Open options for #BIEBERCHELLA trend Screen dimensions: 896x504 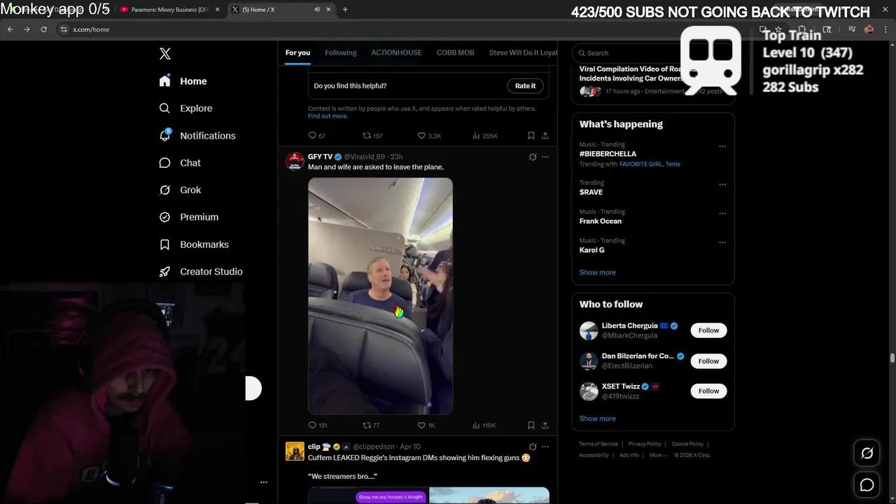722,146
